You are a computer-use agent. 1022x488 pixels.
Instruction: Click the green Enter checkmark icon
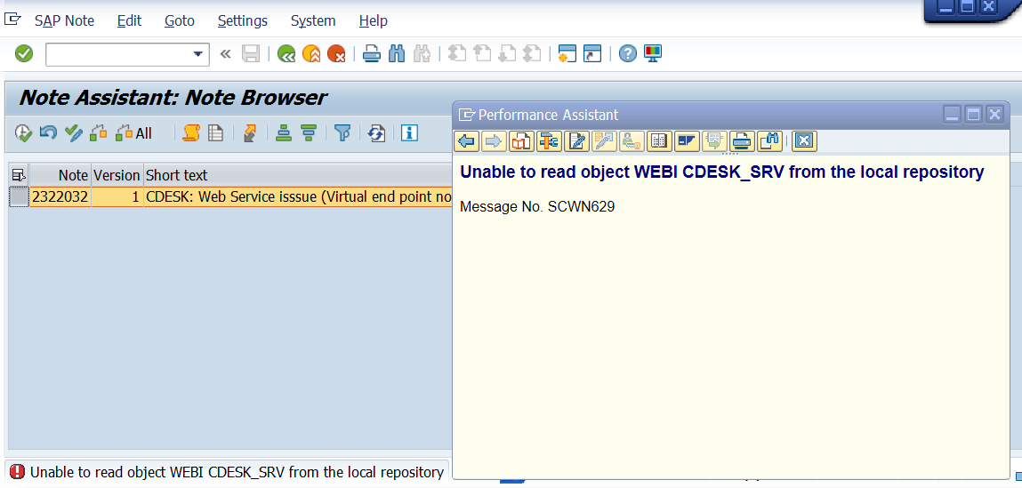click(24, 54)
